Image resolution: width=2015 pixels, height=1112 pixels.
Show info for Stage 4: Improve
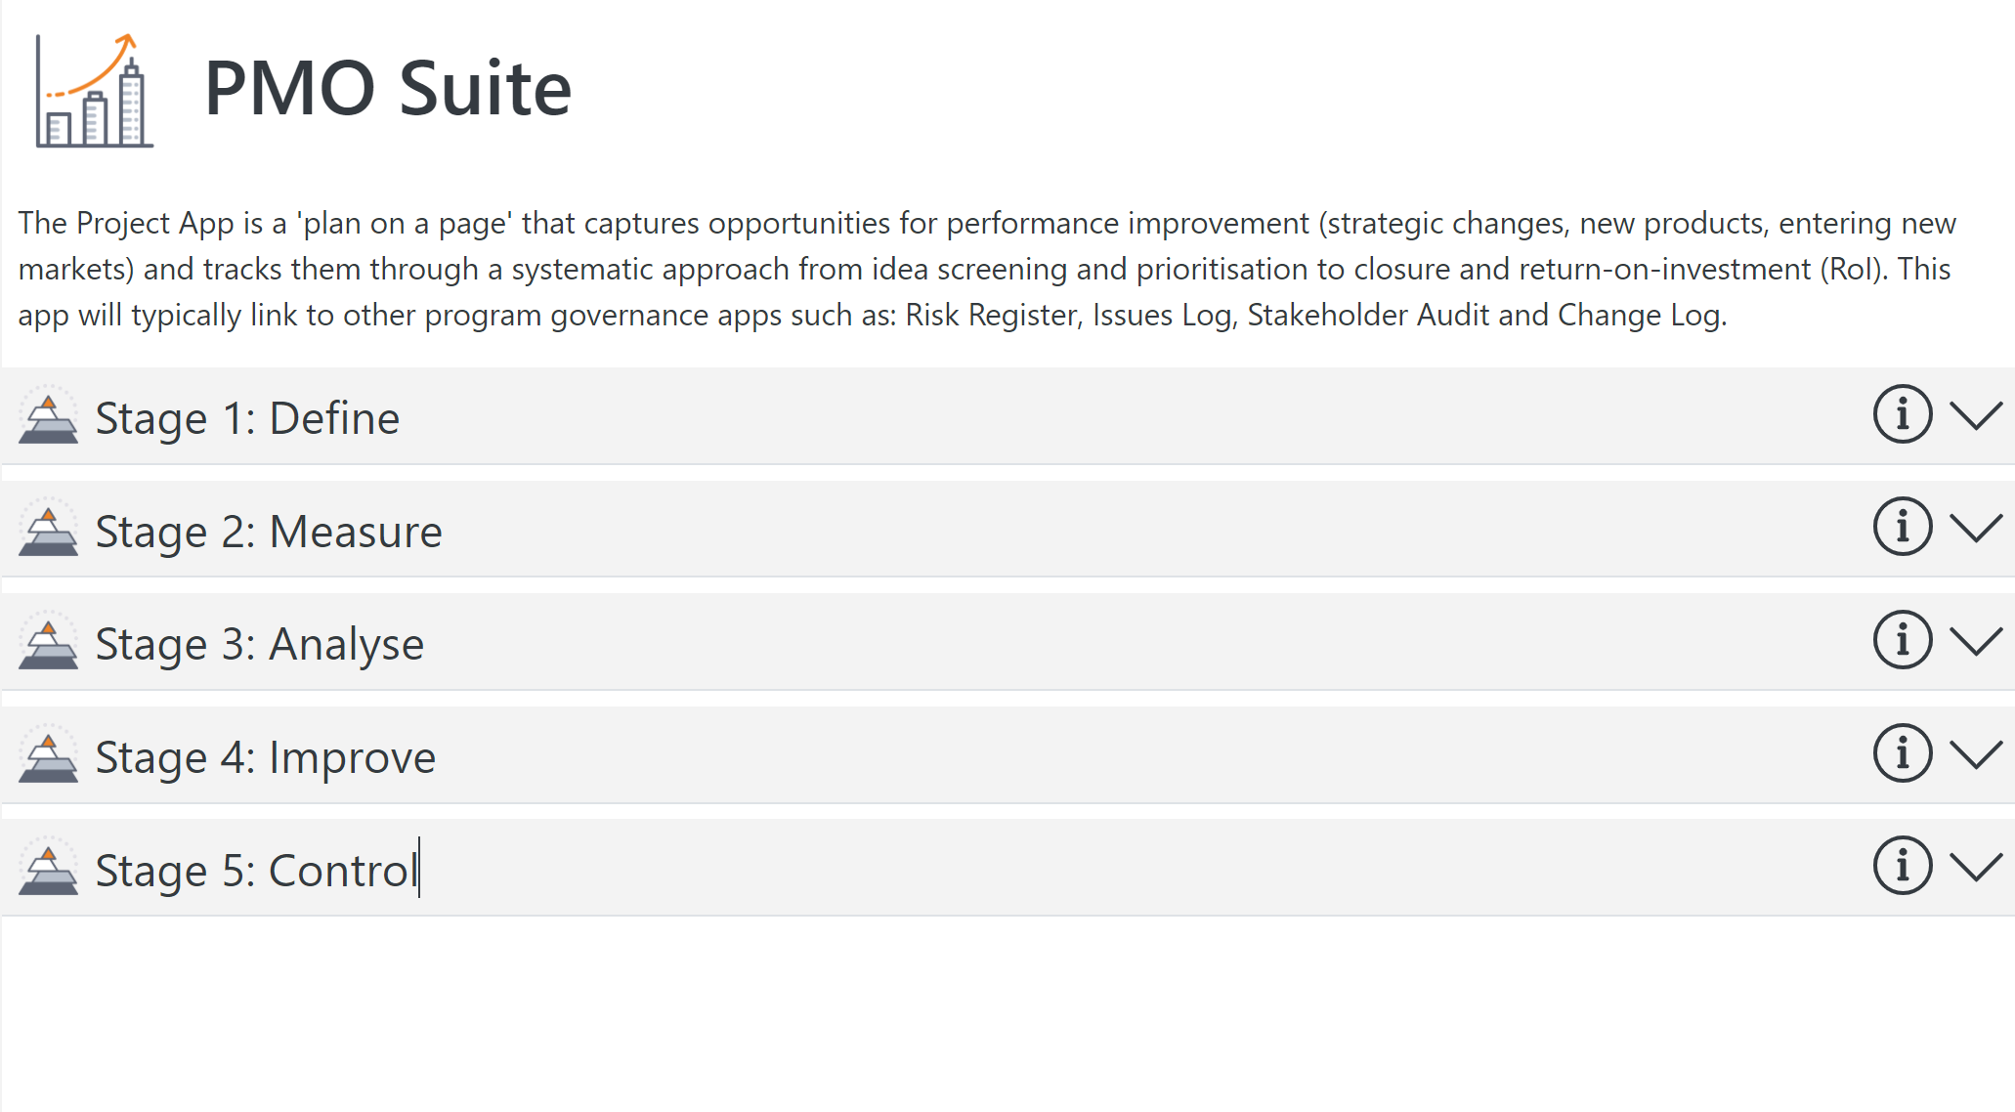pyautogui.click(x=1902, y=753)
